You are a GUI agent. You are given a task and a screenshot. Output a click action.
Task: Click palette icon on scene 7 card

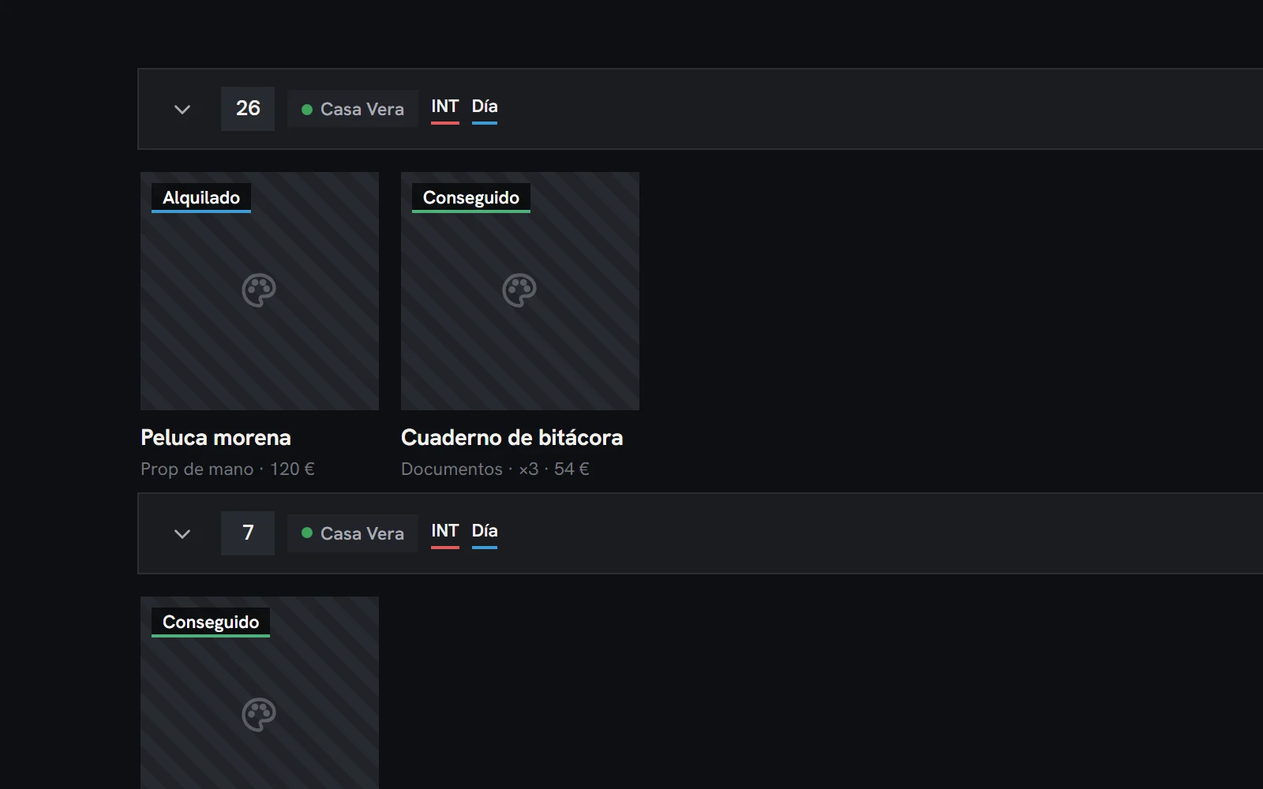click(x=259, y=715)
